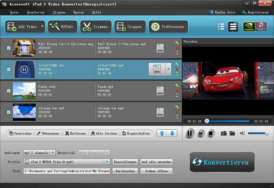
Task: Delete title1-CARS row with trash icon
Action: pos(177,69)
